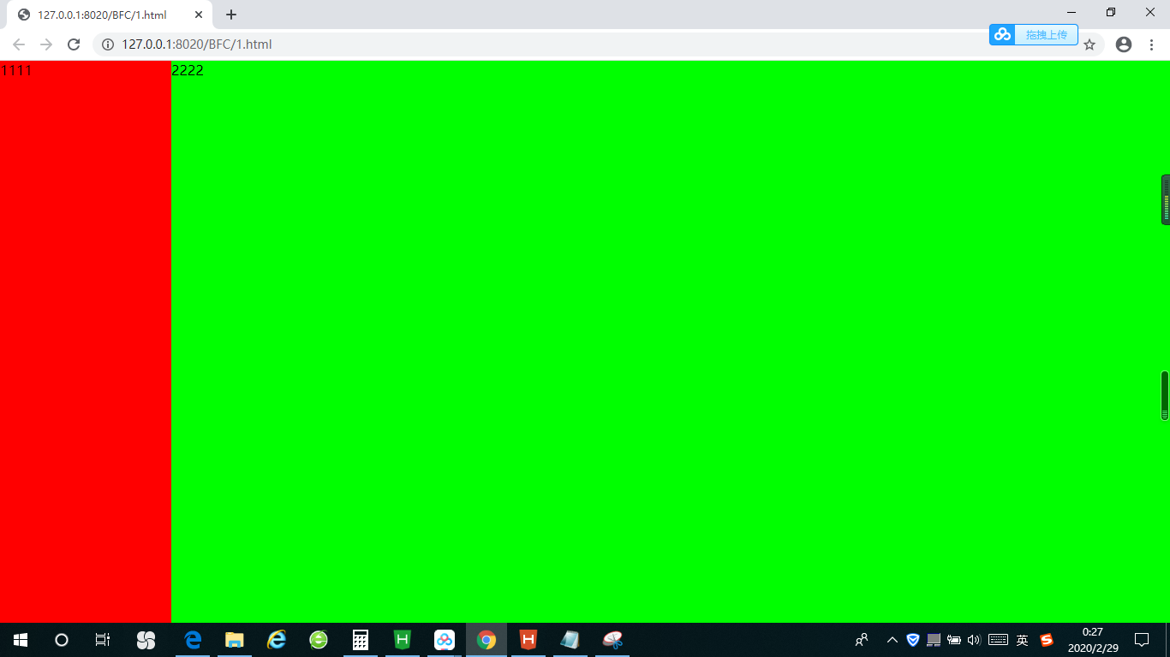Check battery status tray icon

tap(954, 640)
